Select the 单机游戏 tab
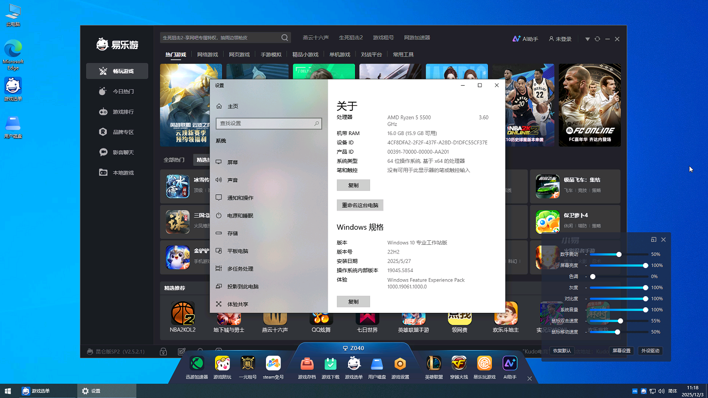The width and height of the screenshot is (708, 398). click(x=340, y=54)
